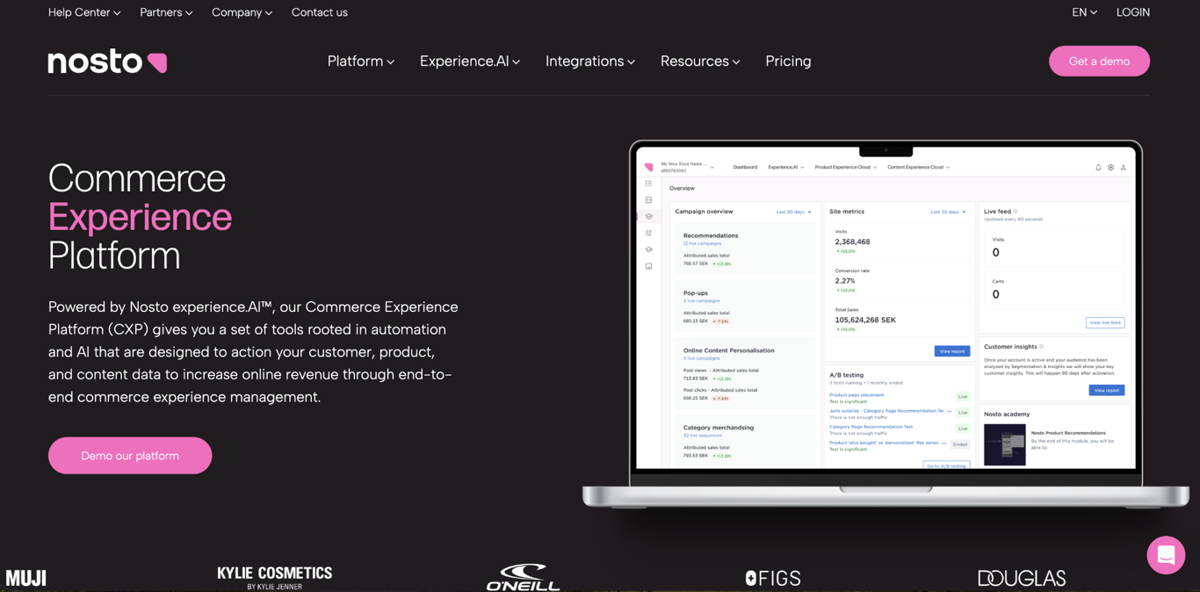Click the Overview heading in the mockup
The height and width of the screenshot is (592, 1200).
[x=682, y=189]
